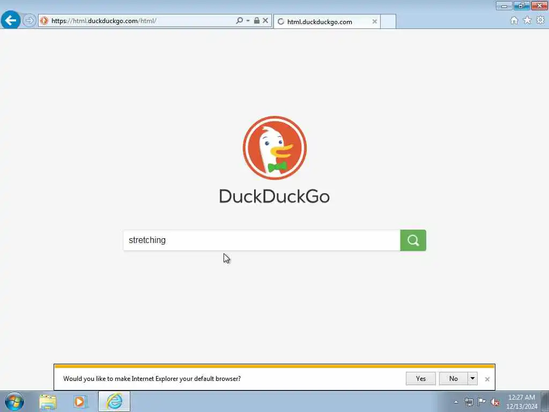Click the Action Center flag icon
Image resolution: width=549 pixels, height=412 pixels.
click(x=482, y=402)
